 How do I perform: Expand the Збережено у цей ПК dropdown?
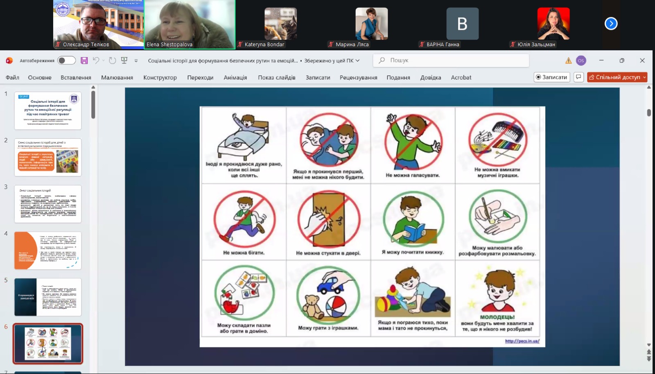[x=357, y=61]
